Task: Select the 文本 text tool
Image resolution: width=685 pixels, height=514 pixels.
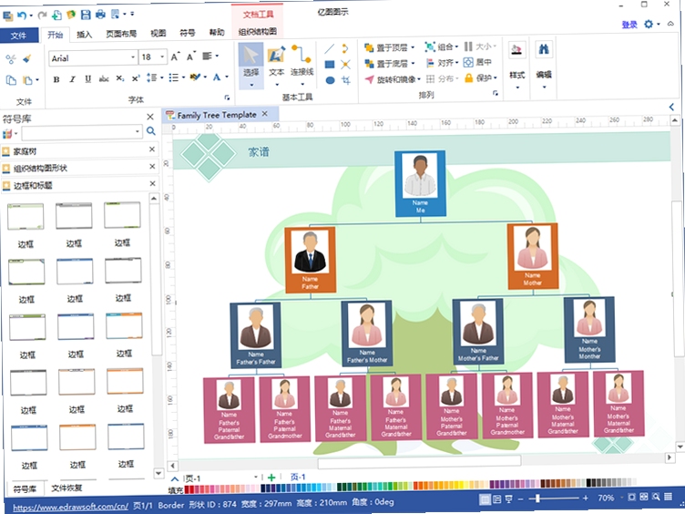Action: point(276,65)
